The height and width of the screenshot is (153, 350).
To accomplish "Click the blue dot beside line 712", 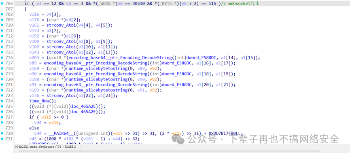I will point(2,36).
